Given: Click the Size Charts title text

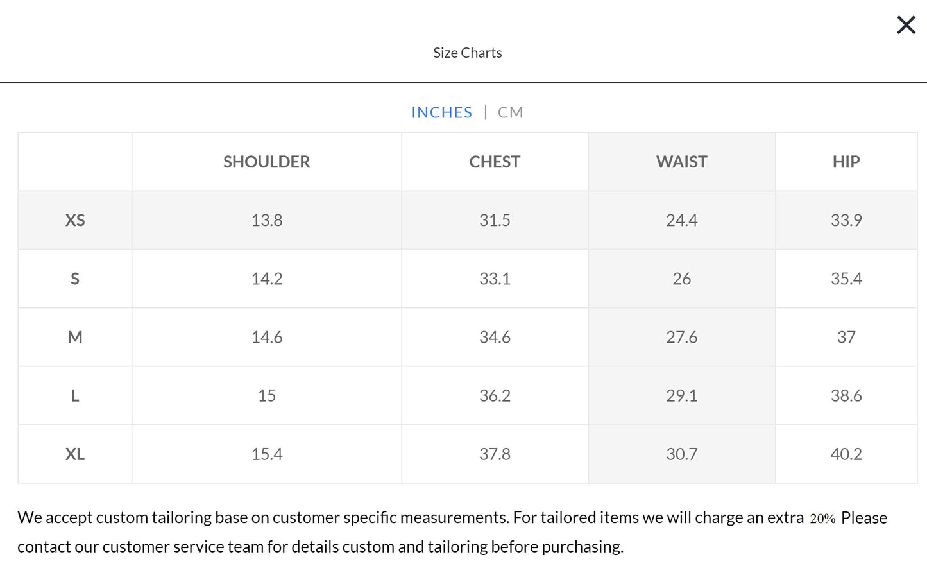Looking at the screenshot, I should [x=467, y=53].
